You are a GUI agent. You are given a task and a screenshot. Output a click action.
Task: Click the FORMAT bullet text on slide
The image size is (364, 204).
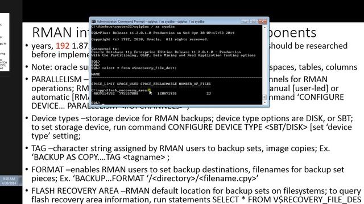click(x=188, y=174)
